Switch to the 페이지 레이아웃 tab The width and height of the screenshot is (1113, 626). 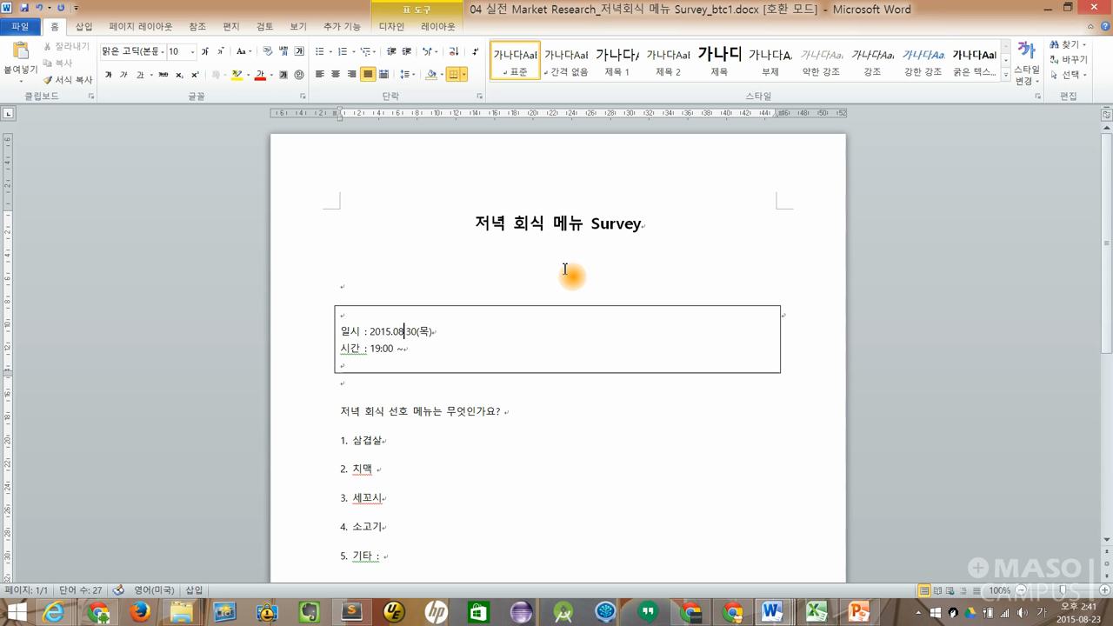(140, 27)
